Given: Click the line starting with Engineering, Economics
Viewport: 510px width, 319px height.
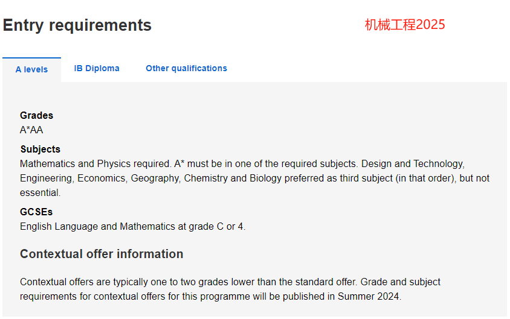Looking at the screenshot, I should pos(254,178).
